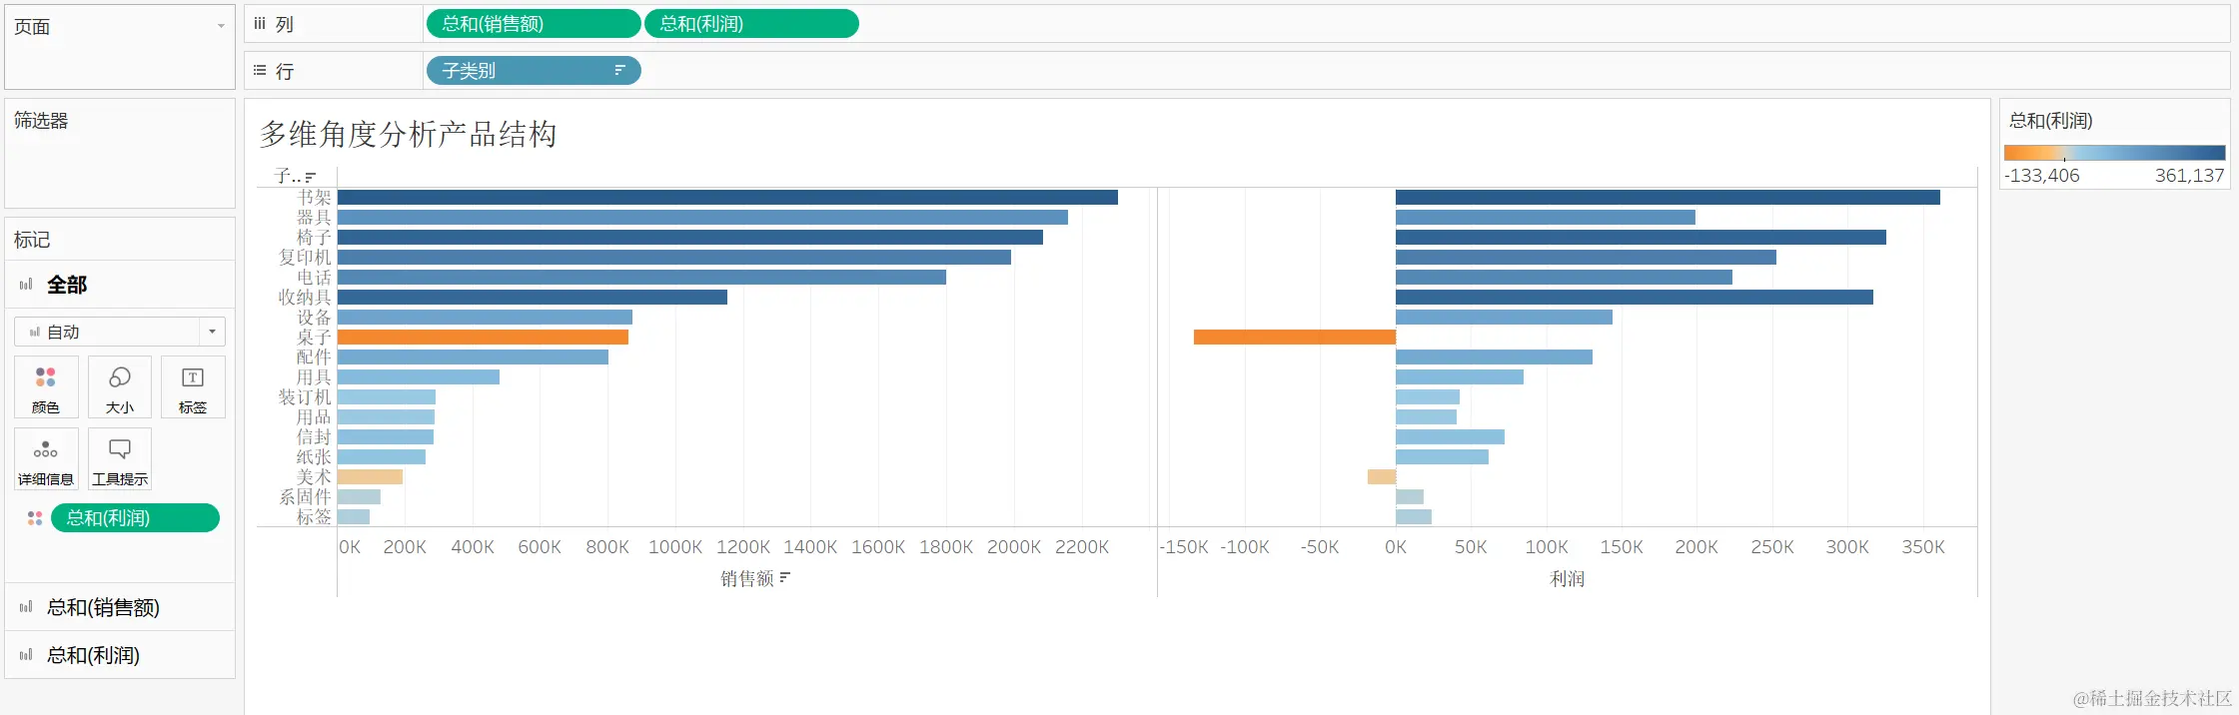
Task: Click the 椅子 profit bar
Action: [1641, 238]
